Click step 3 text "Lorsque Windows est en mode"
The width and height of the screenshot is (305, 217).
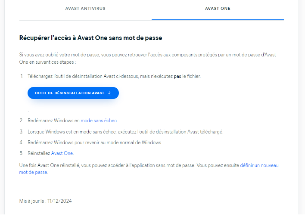tap(125, 132)
